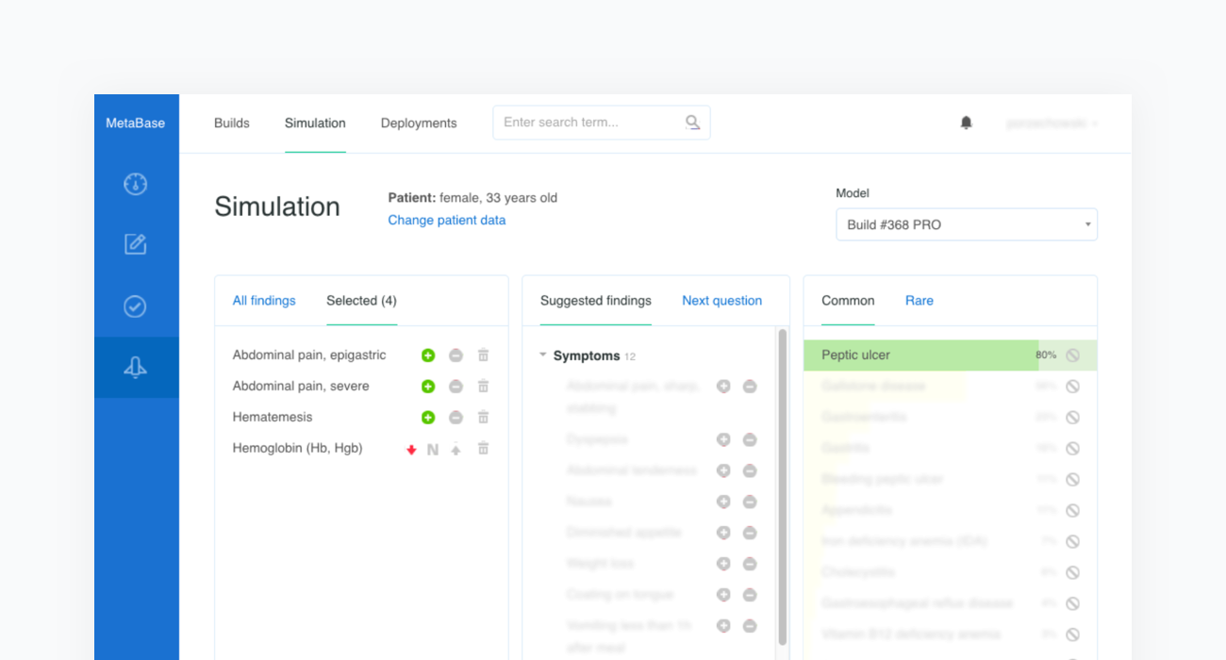Exclude Gastroenteritis with ban icon
The height and width of the screenshot is (660, 1226).
[1072, 418]
